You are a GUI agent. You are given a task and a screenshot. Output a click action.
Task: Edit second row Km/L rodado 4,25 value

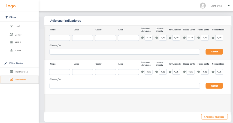176,72
